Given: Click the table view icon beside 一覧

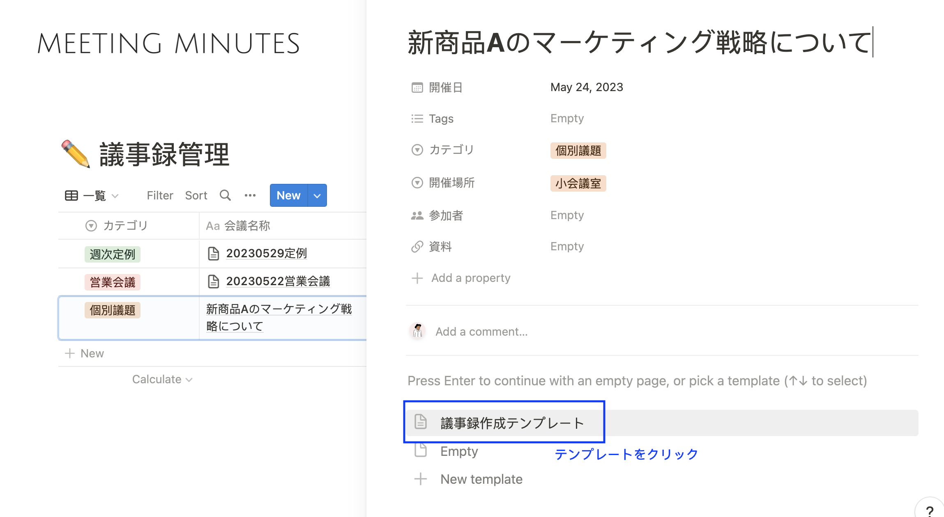Looking at the screenshot, I should pos(71,196).
